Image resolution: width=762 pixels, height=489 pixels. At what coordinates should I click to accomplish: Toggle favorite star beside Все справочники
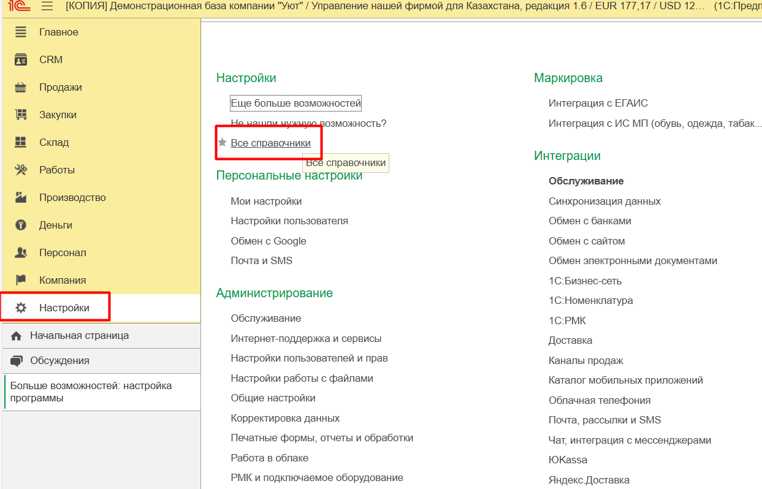(223, 142)
